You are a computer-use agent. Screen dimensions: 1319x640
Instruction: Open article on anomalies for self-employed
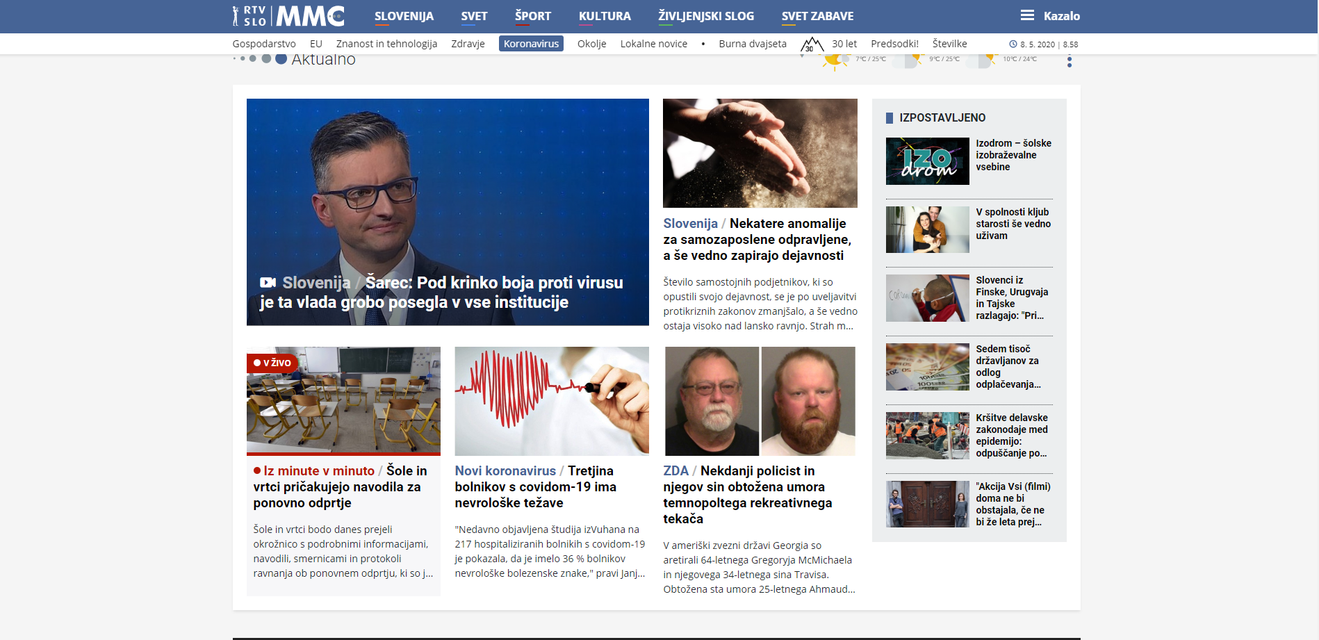pos(757,239)
